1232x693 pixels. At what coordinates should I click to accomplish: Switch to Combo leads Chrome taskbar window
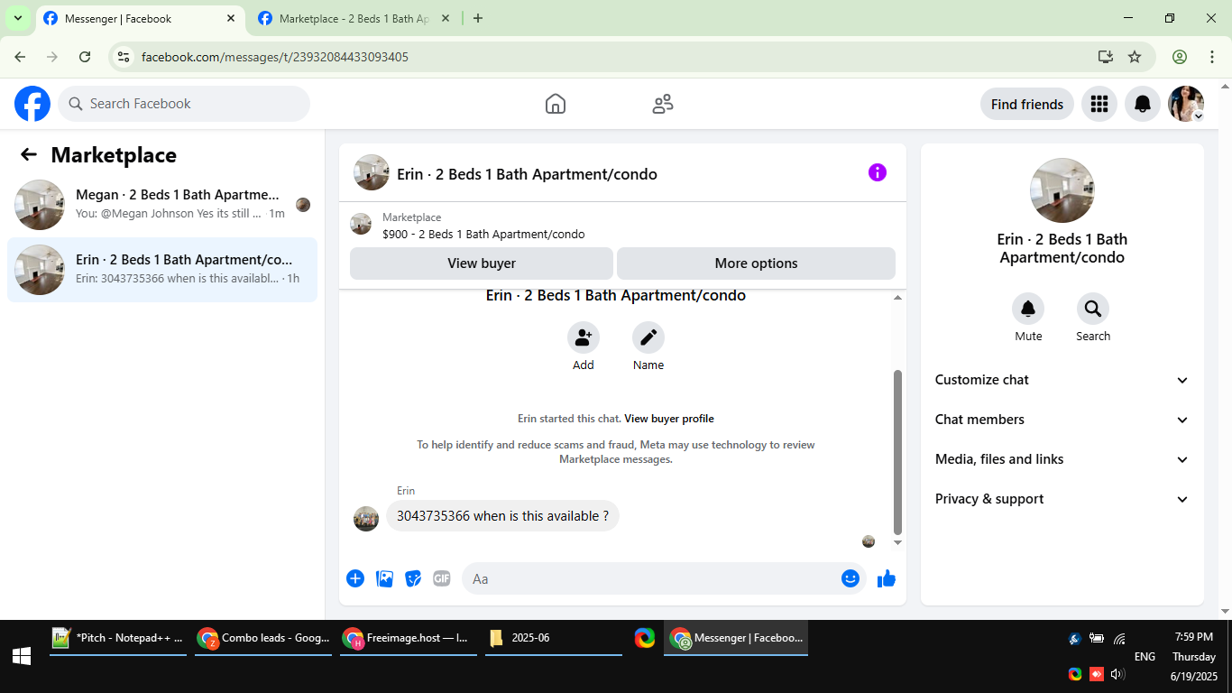pyautogui.click(x=263, y=638)
